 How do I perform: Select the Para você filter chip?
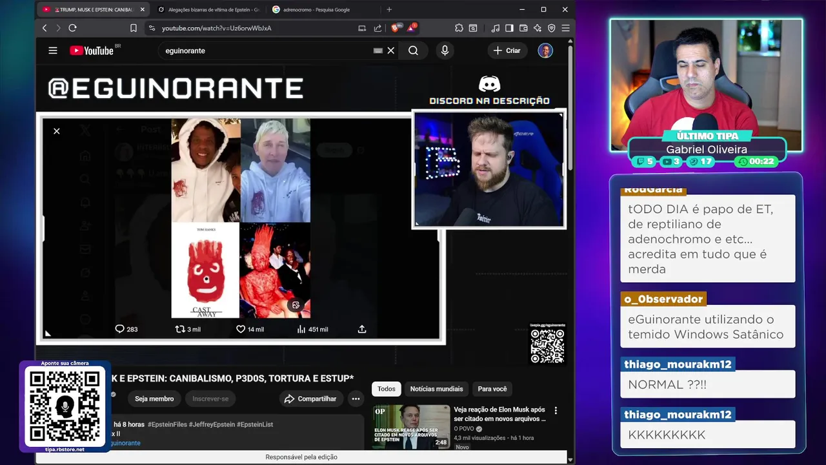pyautogui.click(x=492, y=389)
